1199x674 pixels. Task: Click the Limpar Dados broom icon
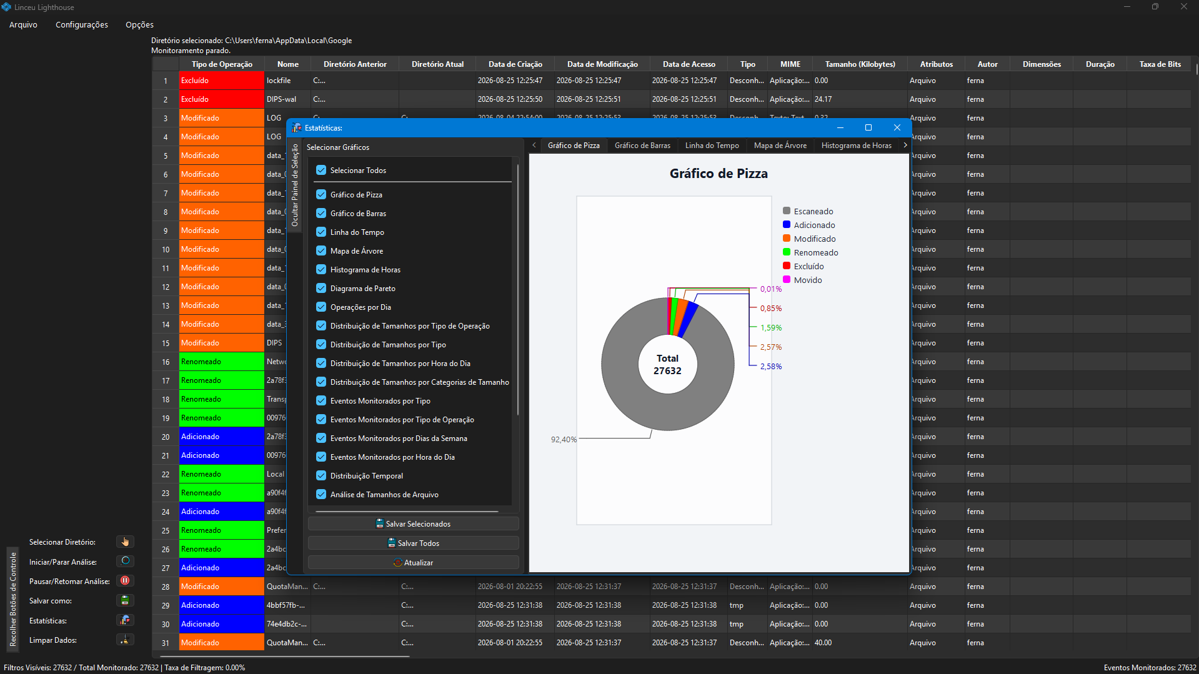coord(125,640)
